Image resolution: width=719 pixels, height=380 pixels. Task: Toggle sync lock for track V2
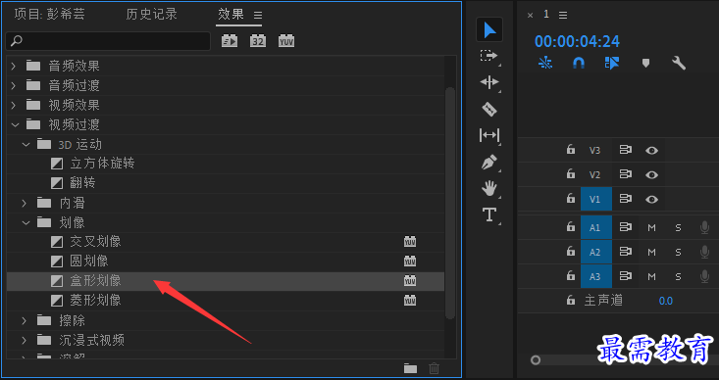point(626,174)
